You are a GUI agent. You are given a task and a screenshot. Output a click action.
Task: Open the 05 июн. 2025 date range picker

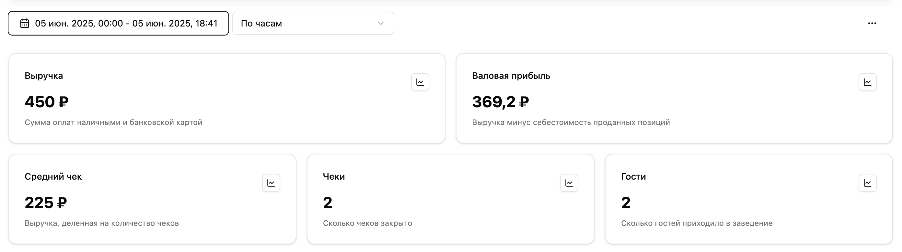(126, 23)
